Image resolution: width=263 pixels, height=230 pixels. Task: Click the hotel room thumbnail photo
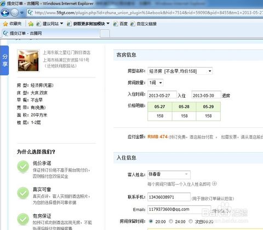coord(28,61)
